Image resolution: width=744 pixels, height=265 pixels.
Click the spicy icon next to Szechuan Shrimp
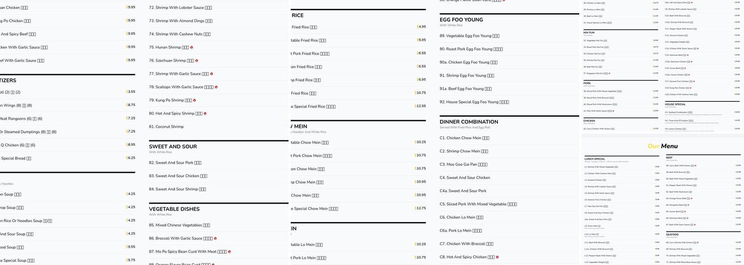197,61
